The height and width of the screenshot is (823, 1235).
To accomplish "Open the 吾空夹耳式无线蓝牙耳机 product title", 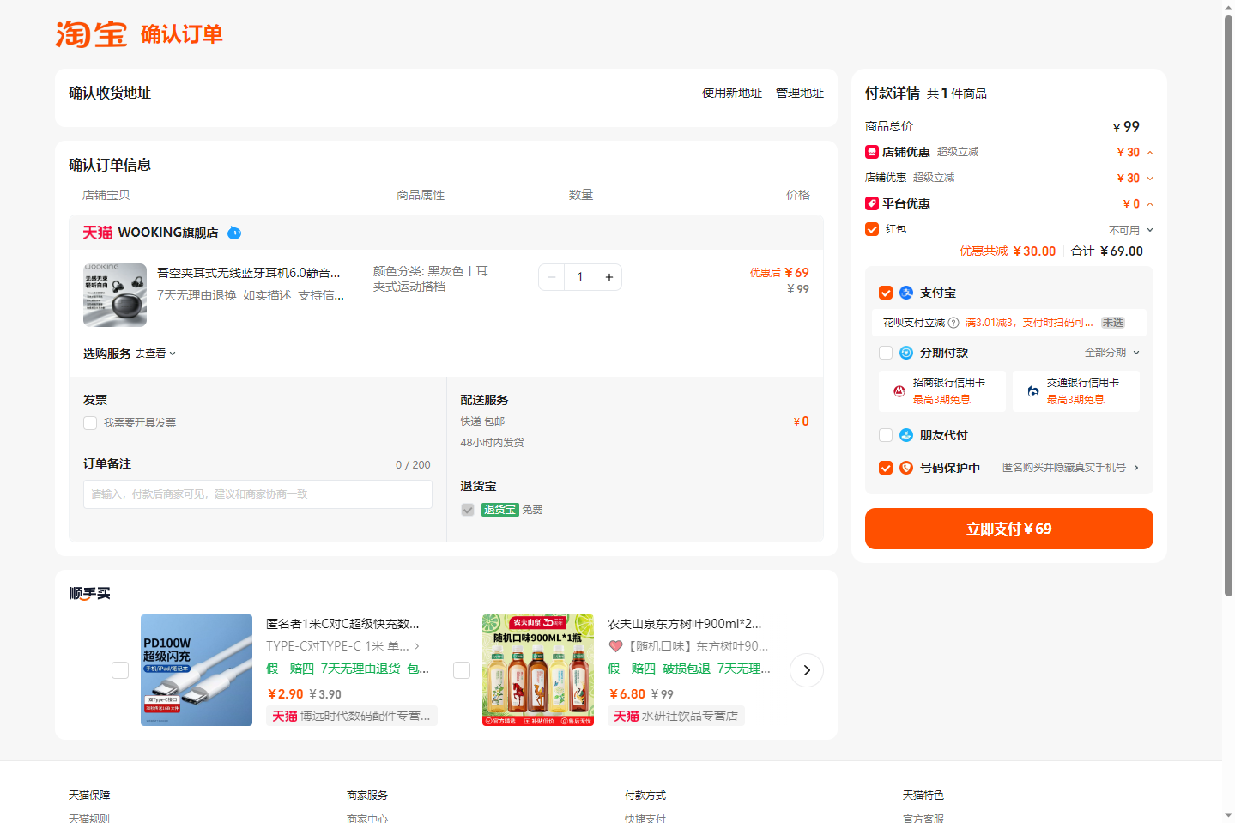I will coord(249,273).
